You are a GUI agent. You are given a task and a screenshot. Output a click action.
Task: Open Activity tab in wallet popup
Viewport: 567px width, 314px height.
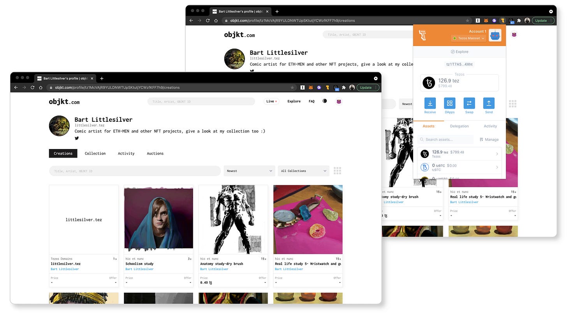pyautogui.click(x=490, y=126)
